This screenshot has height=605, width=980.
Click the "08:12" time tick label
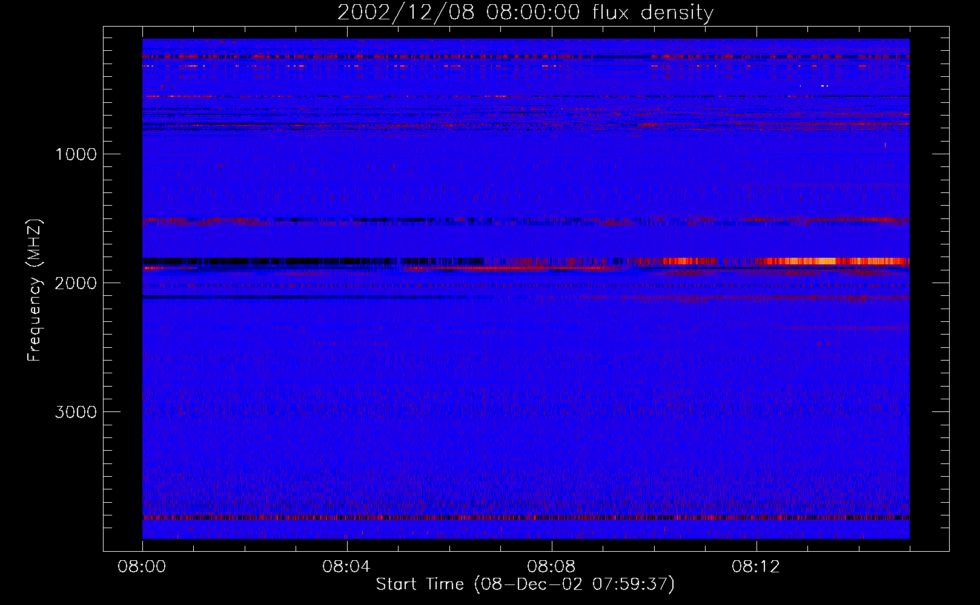[x=756, y=567]
